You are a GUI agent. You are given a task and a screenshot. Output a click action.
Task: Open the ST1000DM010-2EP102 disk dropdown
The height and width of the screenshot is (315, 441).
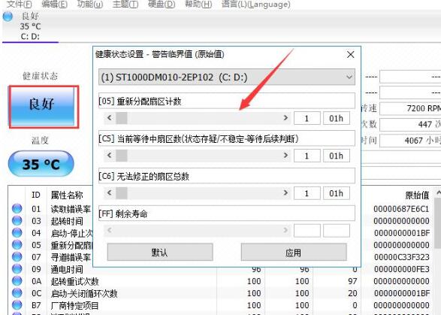[x=227, y=77]
